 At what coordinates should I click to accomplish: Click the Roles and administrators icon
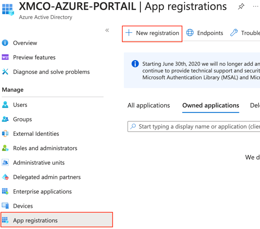pyautogui.click(x=5, y=148)
